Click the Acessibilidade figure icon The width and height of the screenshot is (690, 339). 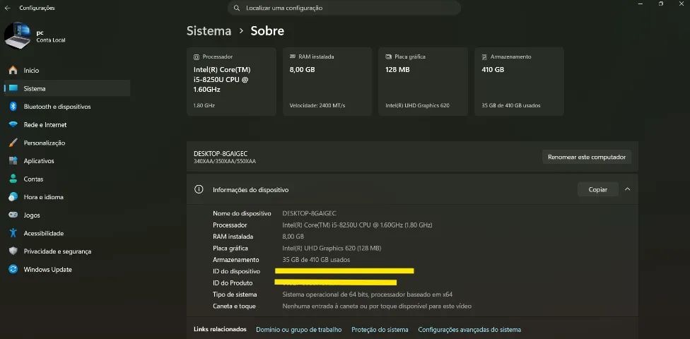tap(13, 233)
